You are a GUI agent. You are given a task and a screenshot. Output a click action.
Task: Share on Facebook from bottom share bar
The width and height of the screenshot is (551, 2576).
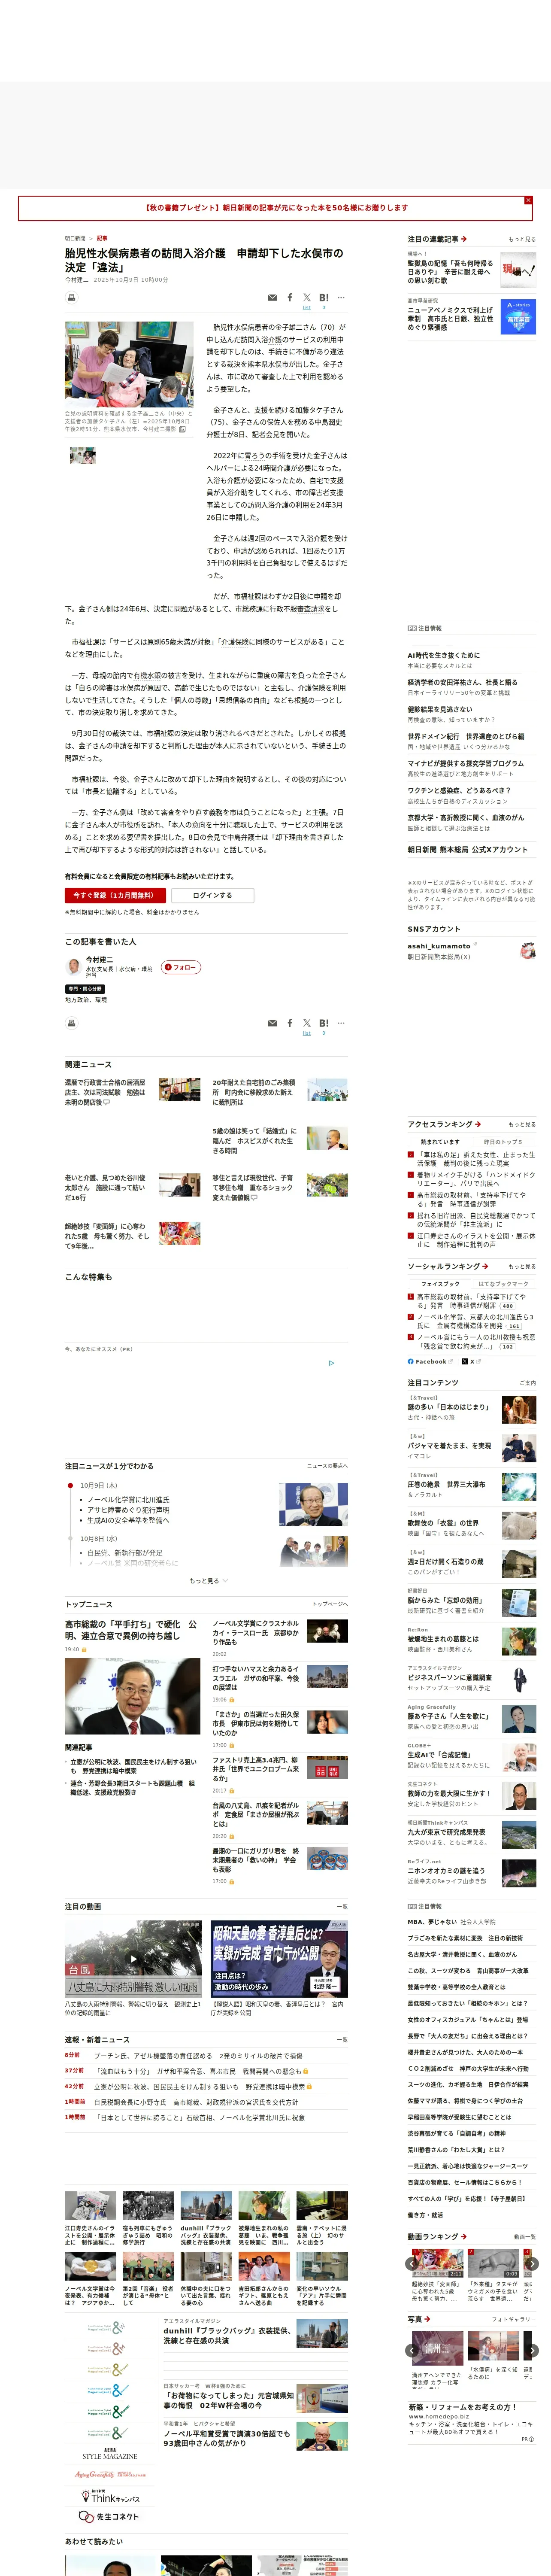click(290, 1023)
